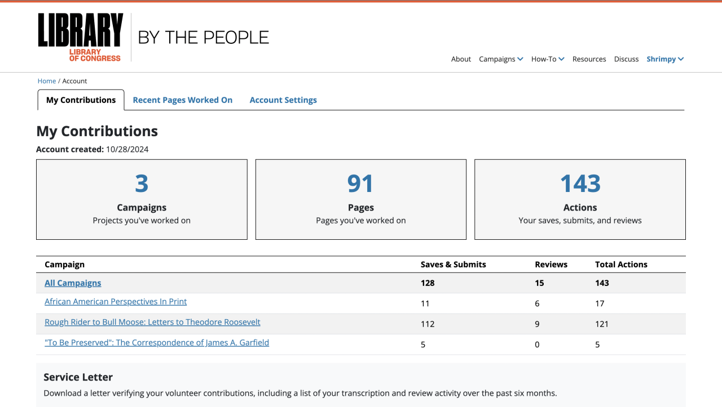Open the Rough Rider to Bull Moose campaign
Image resolution: width=722 pixels, height=407 pixels.
coord(152,323)
